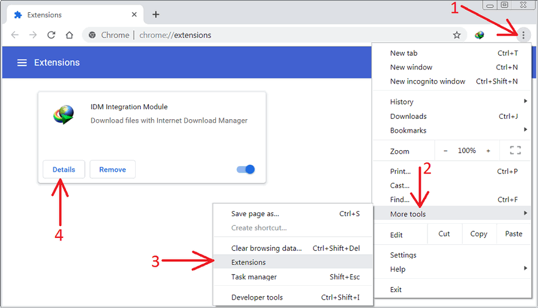
Task: Bookmark this page with the star icon
Action: [x=456, y=35]
